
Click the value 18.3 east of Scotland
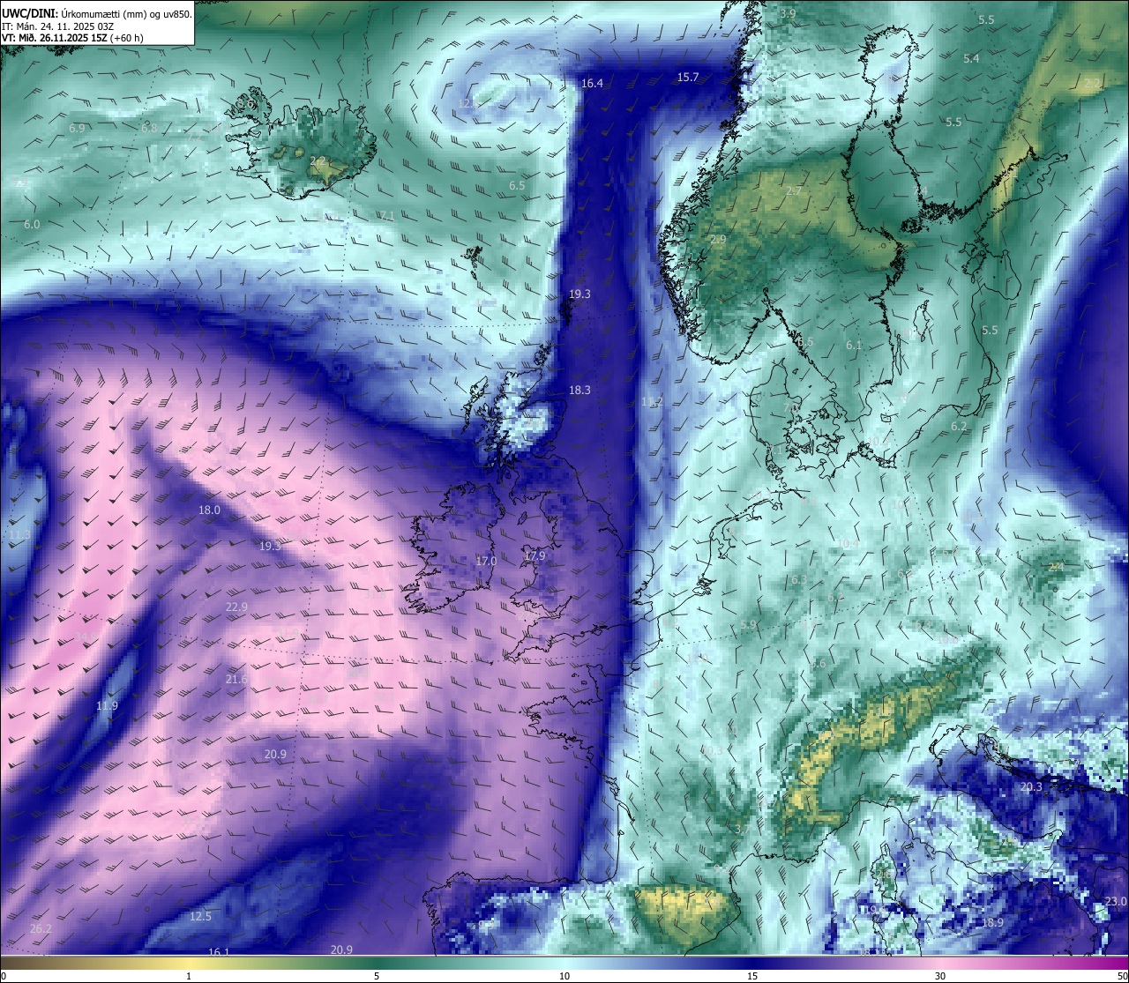point(579,390)
